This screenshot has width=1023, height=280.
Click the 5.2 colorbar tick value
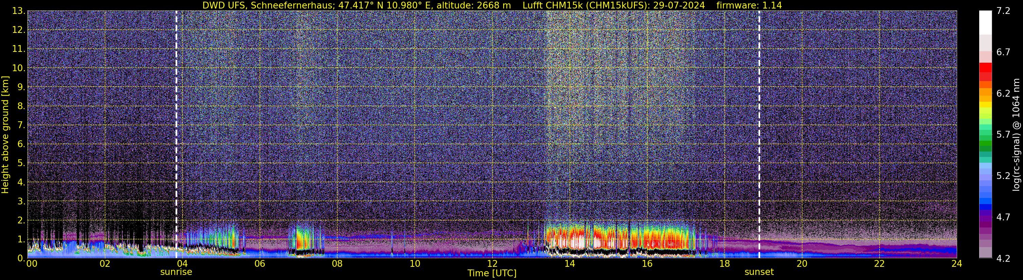tap(1003, 176)
